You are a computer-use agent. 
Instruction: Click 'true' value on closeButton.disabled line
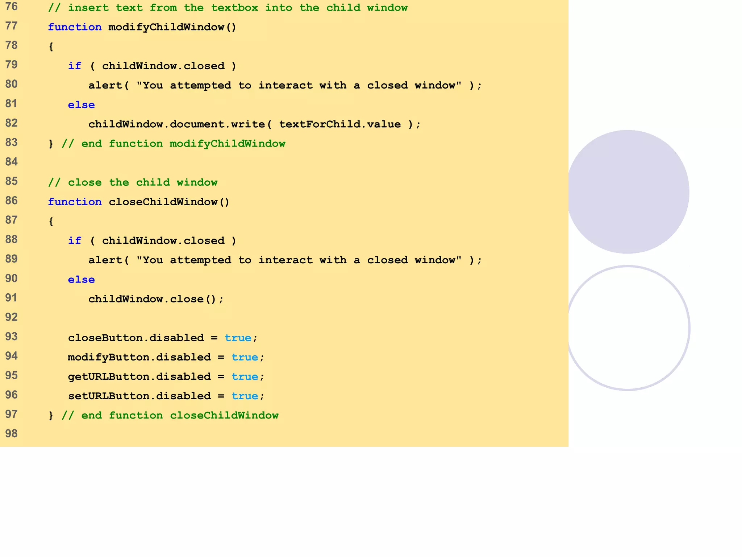[x=238, y=338]
